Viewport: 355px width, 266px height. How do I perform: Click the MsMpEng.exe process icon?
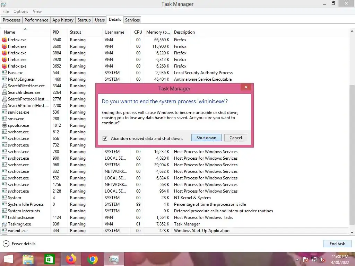tap(4, 79)
